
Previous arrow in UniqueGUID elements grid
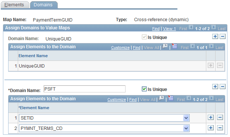[193, 46]
